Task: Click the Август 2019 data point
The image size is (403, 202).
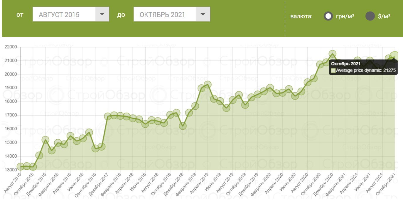Action: (226, 108)
